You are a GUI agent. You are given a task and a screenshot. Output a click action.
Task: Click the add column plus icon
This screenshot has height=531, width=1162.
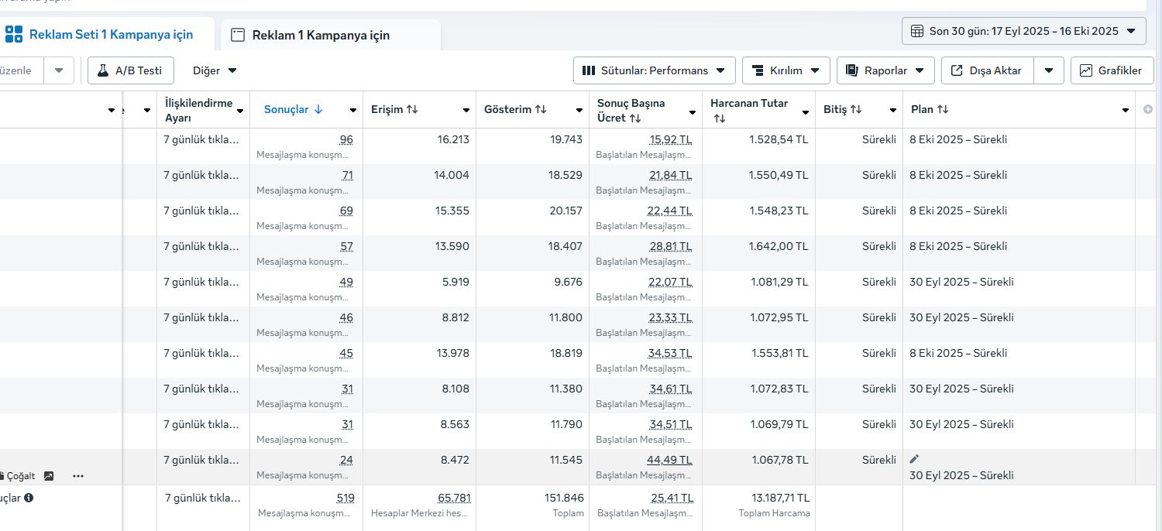coord(1147,110)
